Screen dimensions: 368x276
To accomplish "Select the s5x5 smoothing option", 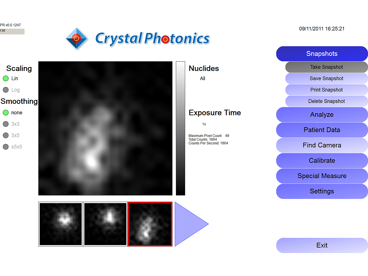I will (x=6, y=147).
